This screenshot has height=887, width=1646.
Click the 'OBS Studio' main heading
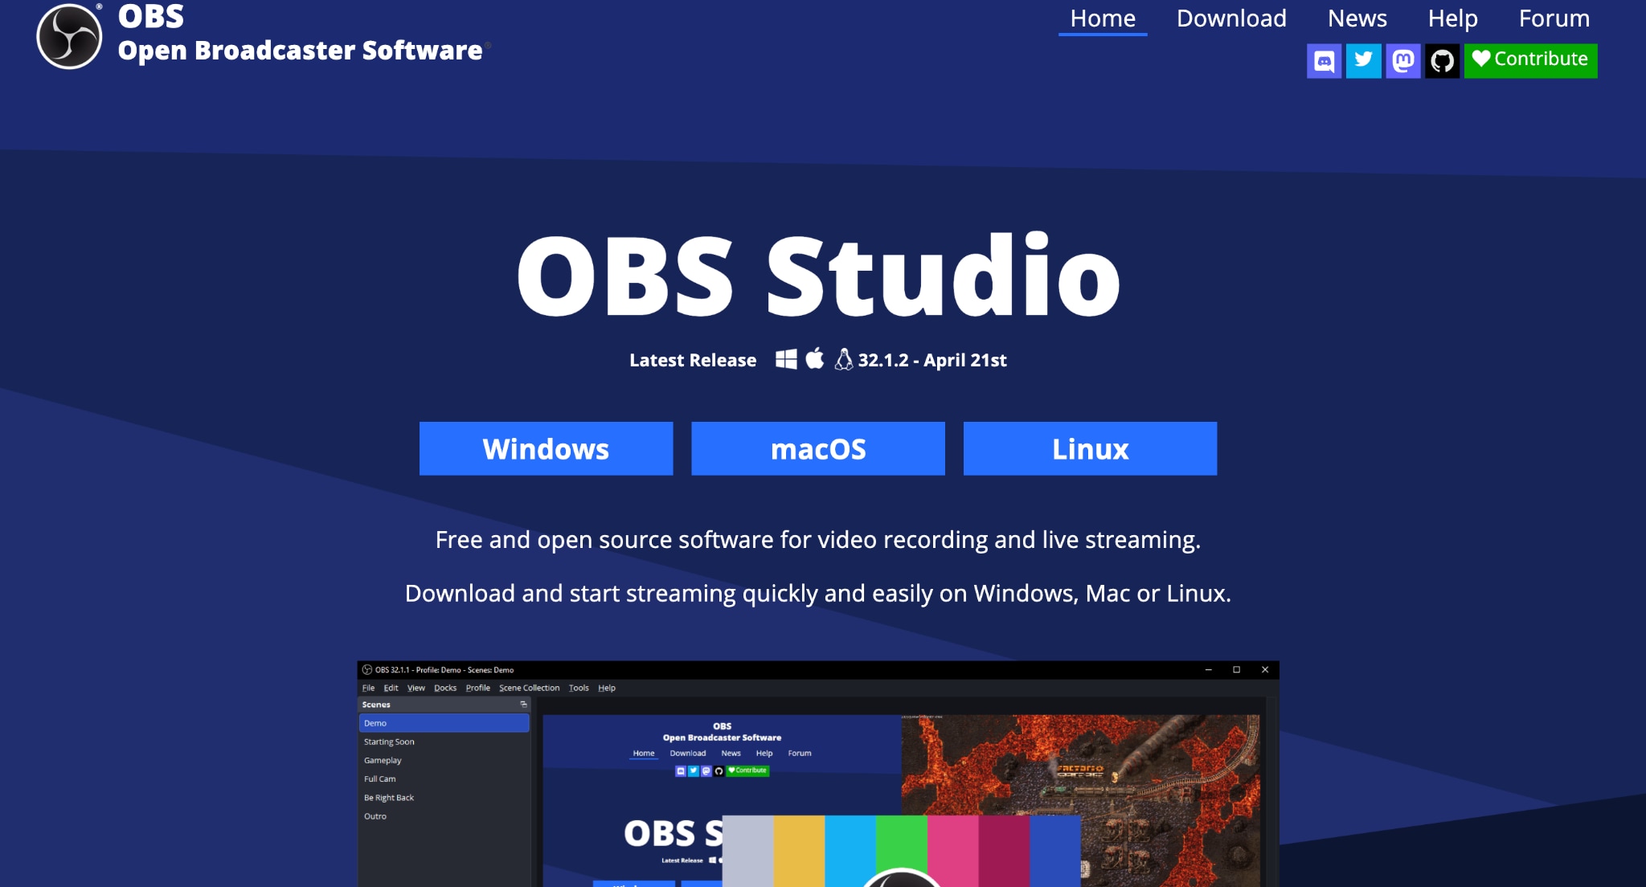point(818,276)
